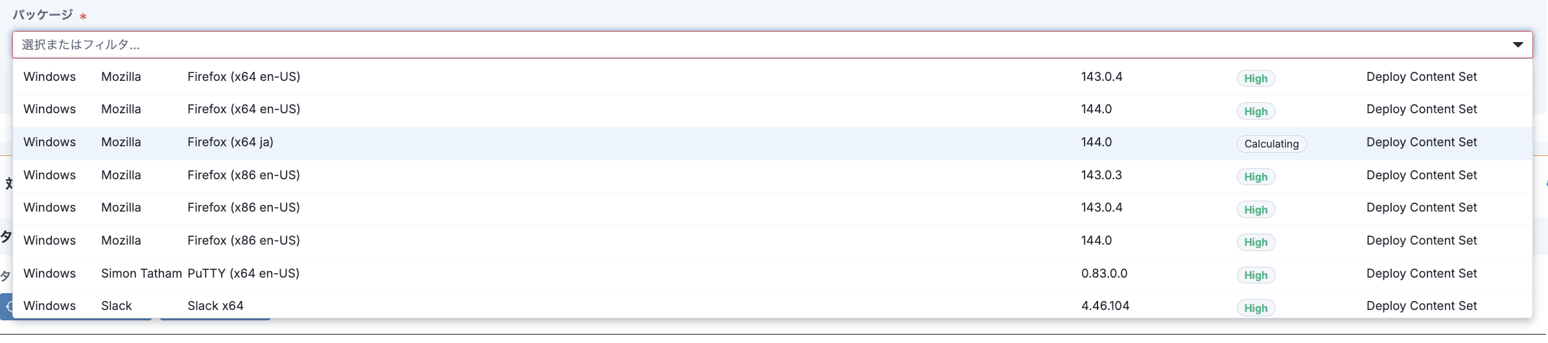Choose Firefox x64 en-US version 144.0
The width and height of the screenshot is (1548, 343).
coord(244,109)
